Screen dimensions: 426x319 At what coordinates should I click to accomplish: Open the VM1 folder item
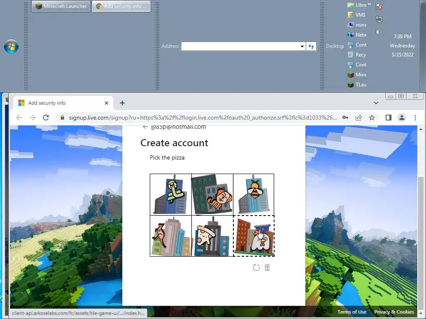pyautogui.click(x=357, y=15)
